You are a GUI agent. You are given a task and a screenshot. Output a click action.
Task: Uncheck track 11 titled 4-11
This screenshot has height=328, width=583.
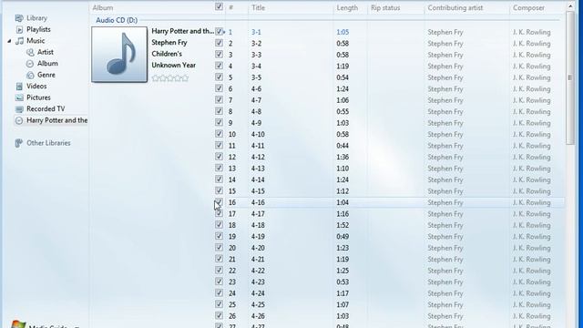pos(219,145)
